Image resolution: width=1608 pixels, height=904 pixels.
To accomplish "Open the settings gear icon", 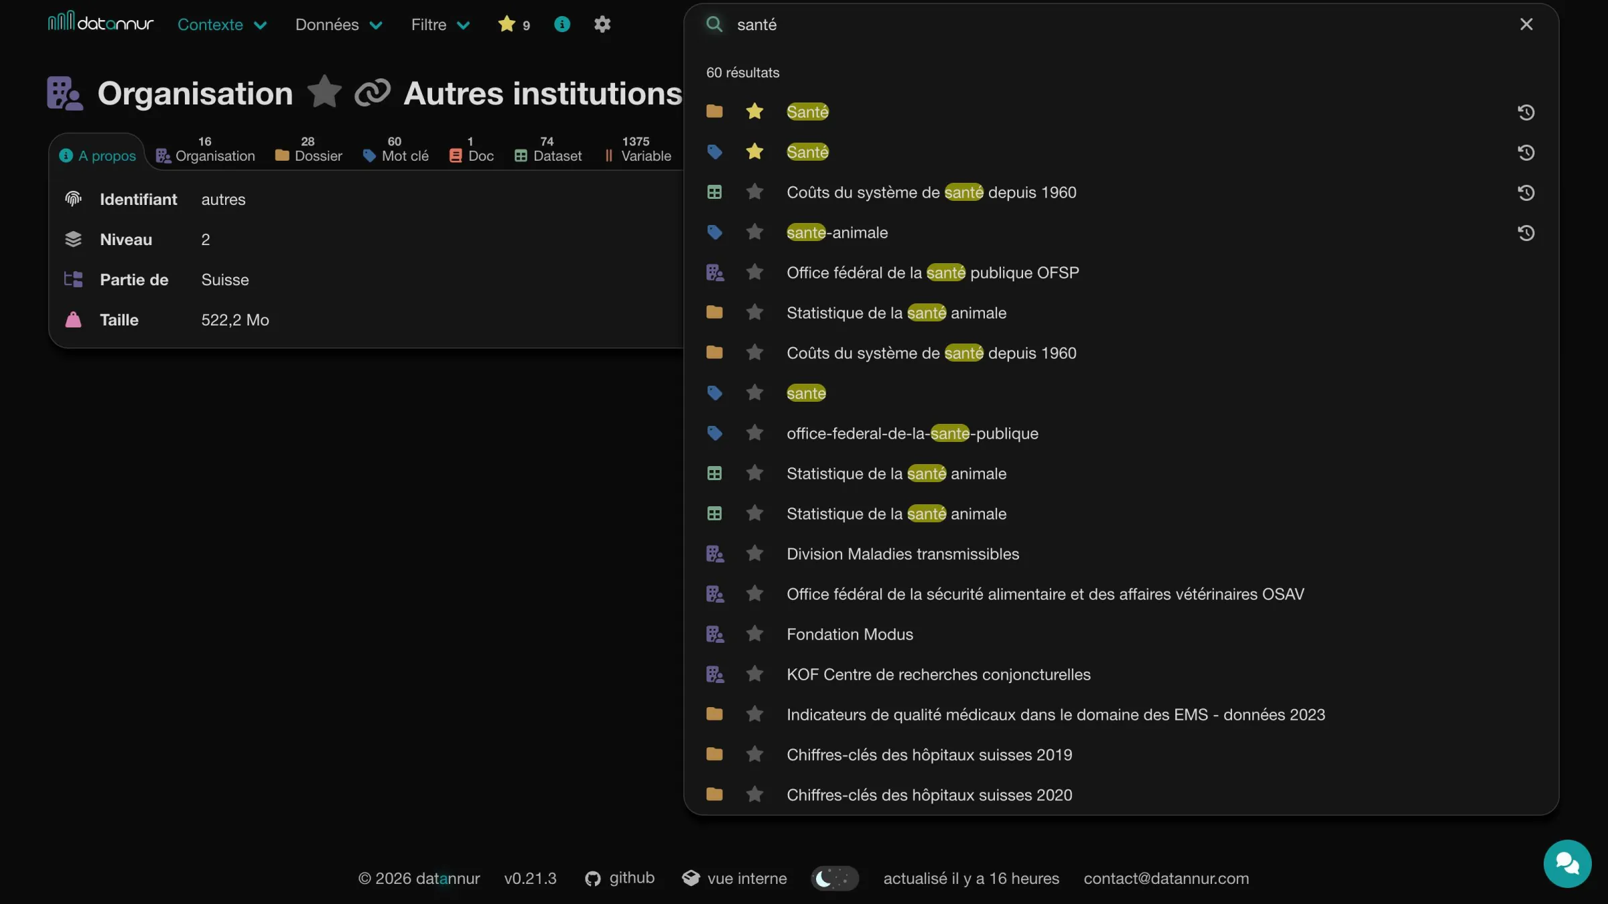I will tap(602, 25).
